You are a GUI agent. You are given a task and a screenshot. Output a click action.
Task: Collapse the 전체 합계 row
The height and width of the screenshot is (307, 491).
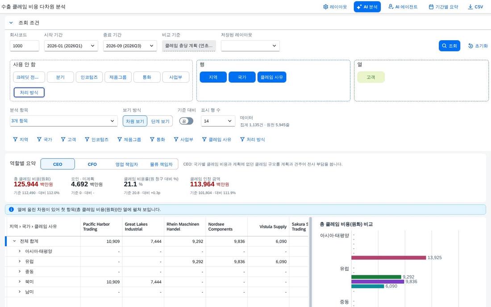[14, 241]
